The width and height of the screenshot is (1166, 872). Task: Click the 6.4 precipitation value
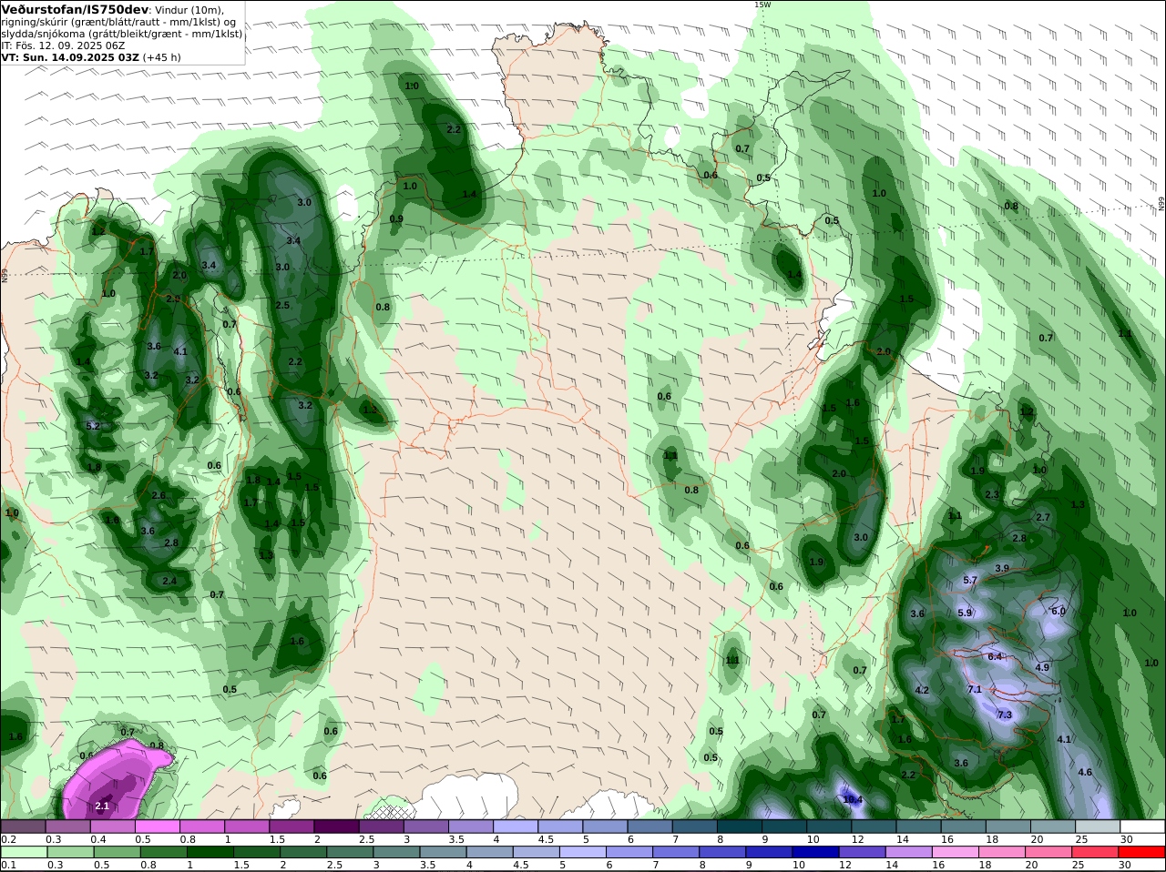pos(995,656)
